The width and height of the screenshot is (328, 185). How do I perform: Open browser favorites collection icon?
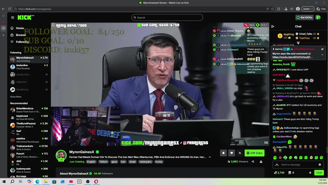(x=292, y=9)
